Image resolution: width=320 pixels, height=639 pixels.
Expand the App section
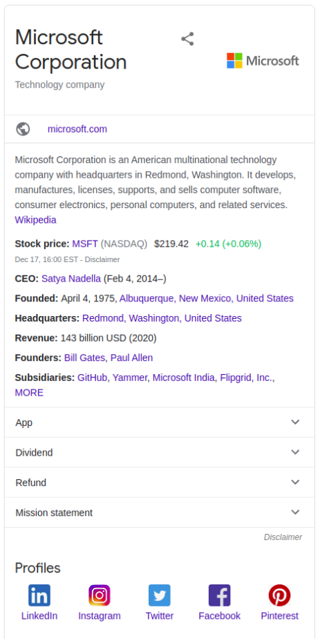tap(160, 423)
